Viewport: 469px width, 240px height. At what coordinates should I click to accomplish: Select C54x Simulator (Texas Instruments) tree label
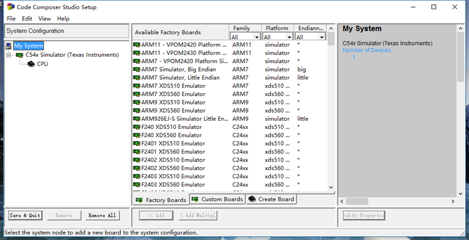point(72,55)
